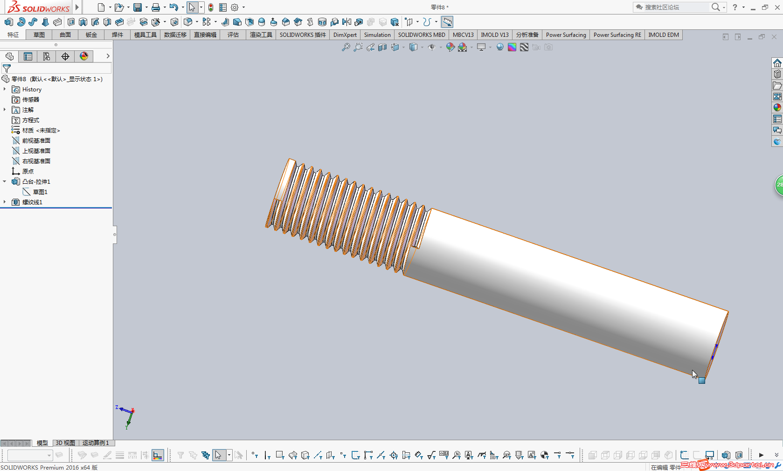Open the File Explorer task pane icon
Image resolution: width=783 pixels, height=471 pixels.
(x=777, y=85)
